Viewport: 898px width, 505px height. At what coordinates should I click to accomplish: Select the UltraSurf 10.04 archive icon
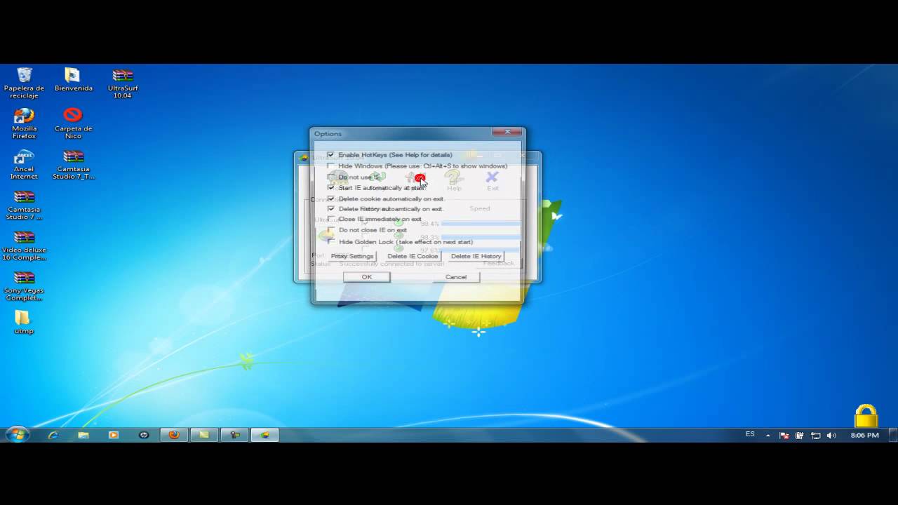[123, 83]
